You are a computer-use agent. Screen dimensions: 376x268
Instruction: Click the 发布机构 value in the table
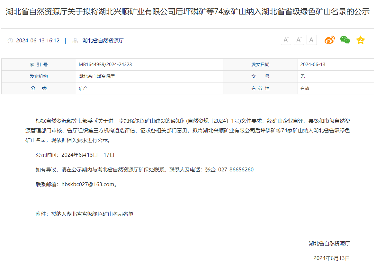click(97, 76)
